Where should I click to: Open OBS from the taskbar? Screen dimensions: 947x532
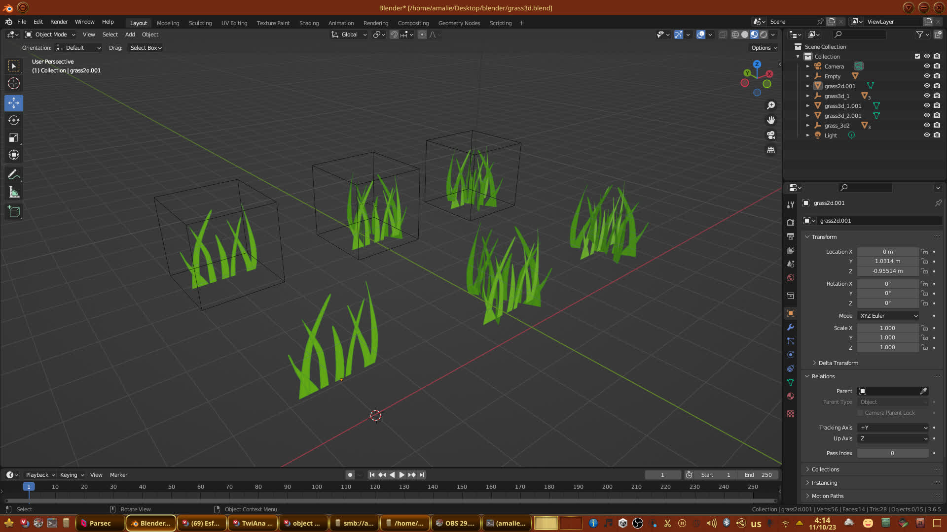(x=455, y=523)
